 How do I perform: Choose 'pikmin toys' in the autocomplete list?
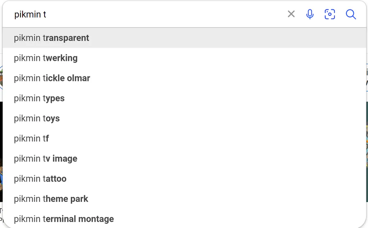pos(37,118)
